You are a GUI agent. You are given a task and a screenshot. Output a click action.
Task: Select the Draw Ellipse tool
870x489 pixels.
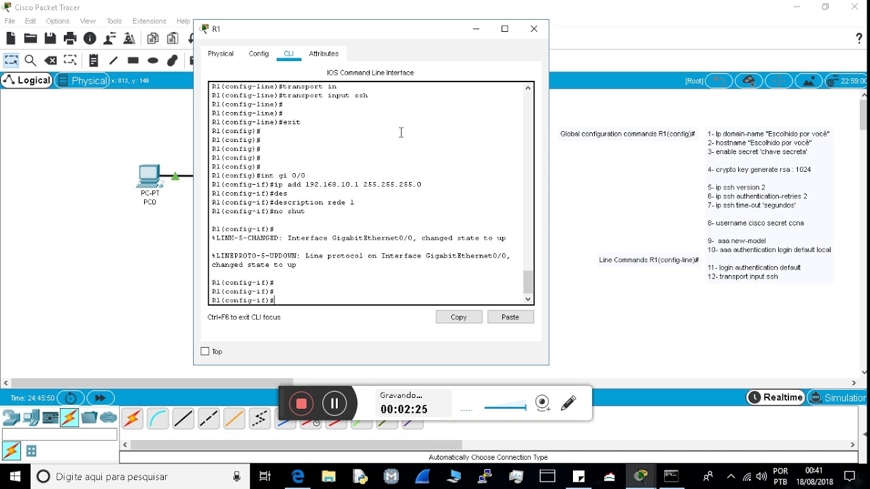point(153,60)
